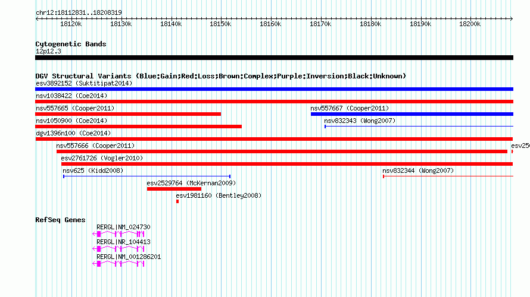Viewport: 530px width, 297px height.
Task: Click the RERGL|NM_024730 gene label
Action: (x=123, y=228)
